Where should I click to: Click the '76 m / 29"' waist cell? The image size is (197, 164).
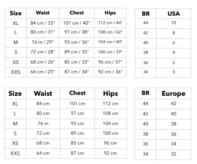click(42, 42)
